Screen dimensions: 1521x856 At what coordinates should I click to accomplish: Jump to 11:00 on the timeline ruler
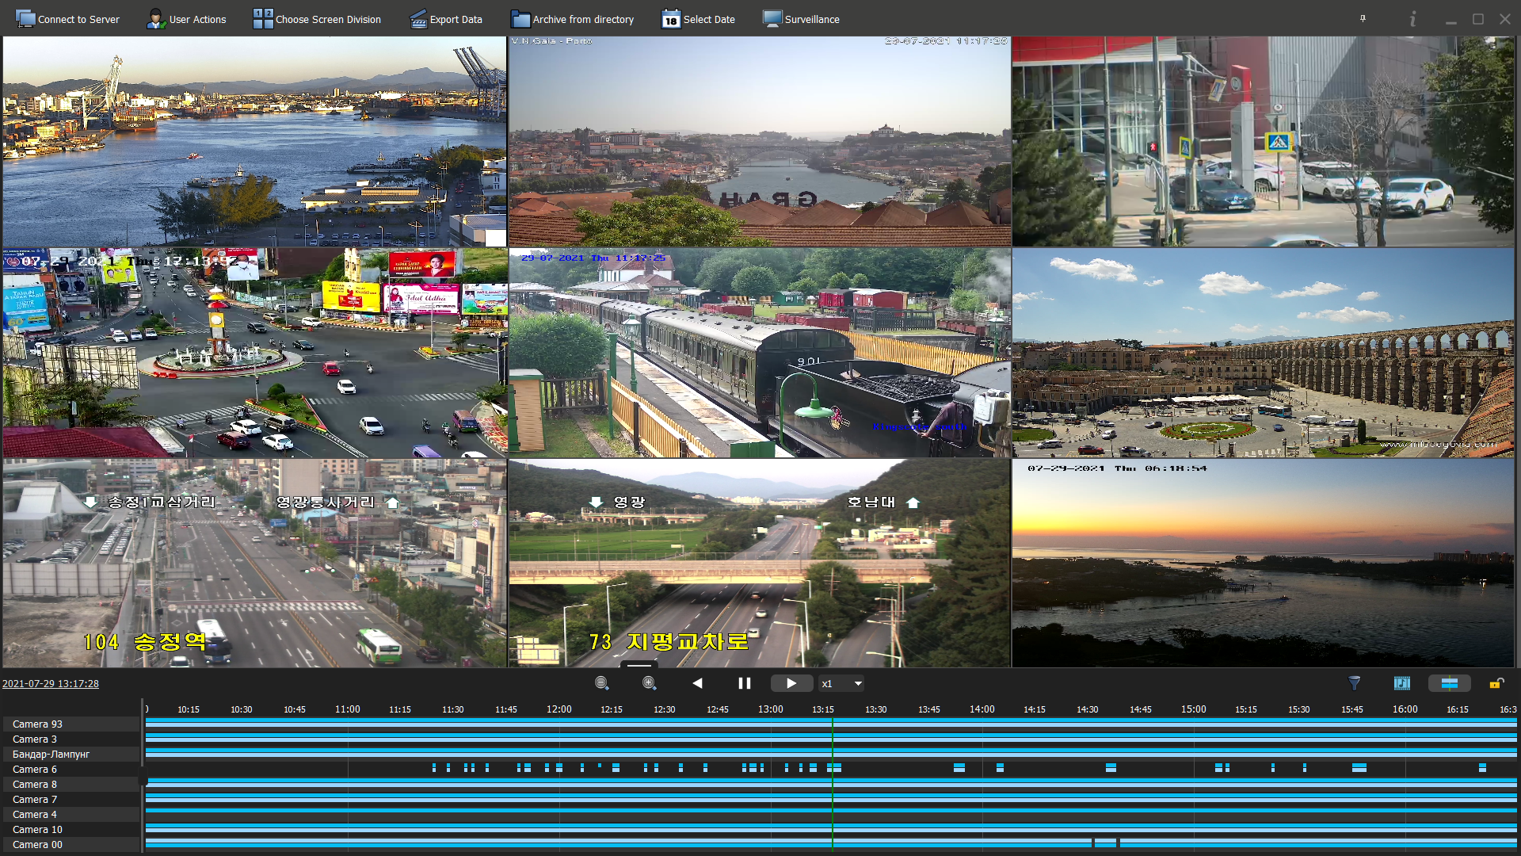point(348,709)
